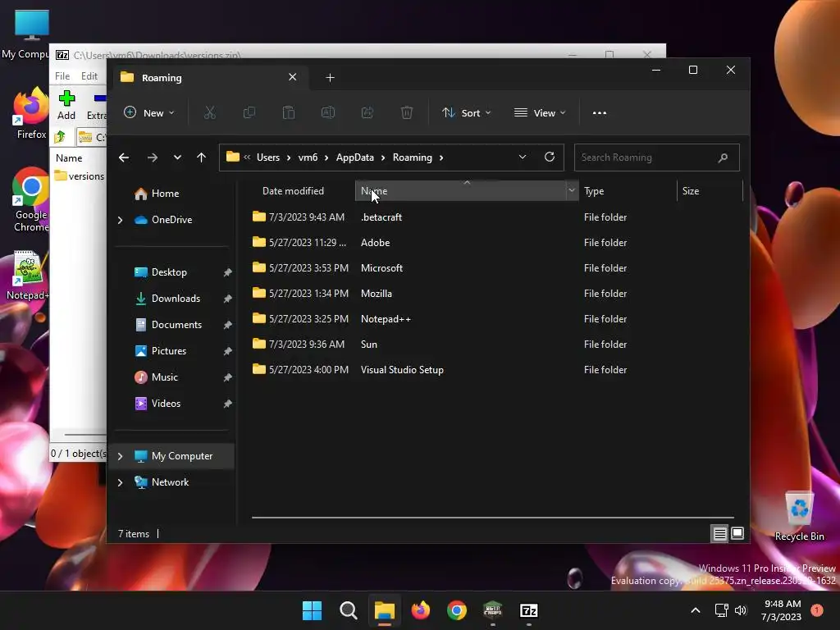The width and height of the screenshot is (840, 630).
Task: Click AppData in the address breadcrumb
Action: click(354, 157)
